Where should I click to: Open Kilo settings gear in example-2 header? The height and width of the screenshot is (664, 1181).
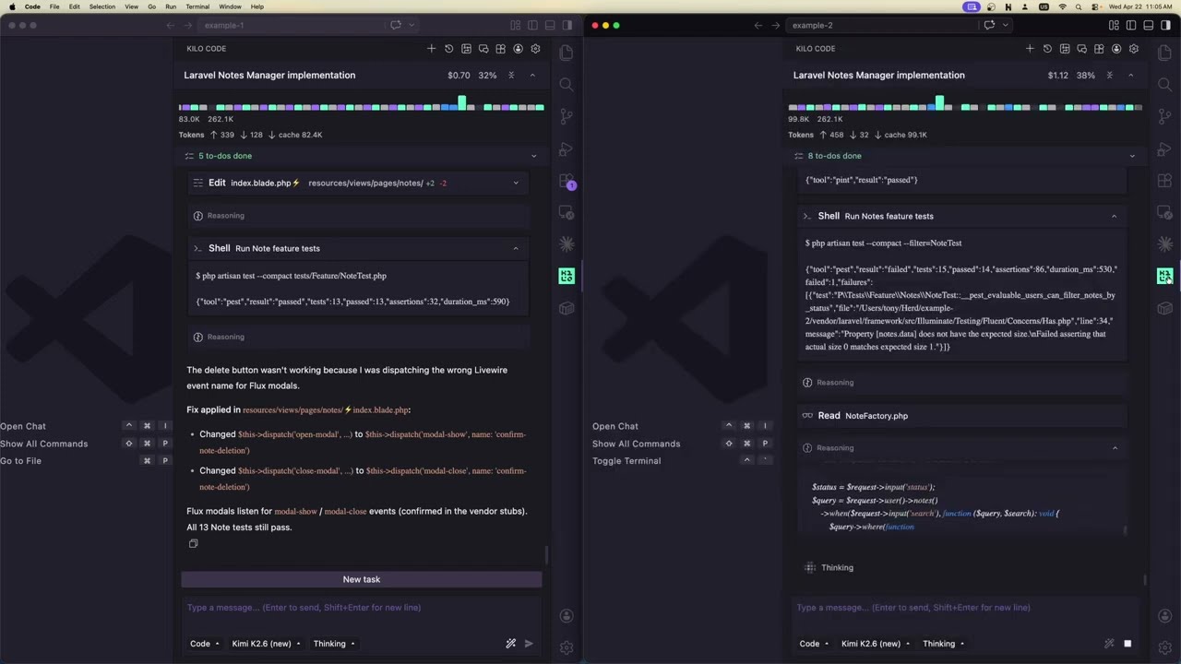[1134, 49]
